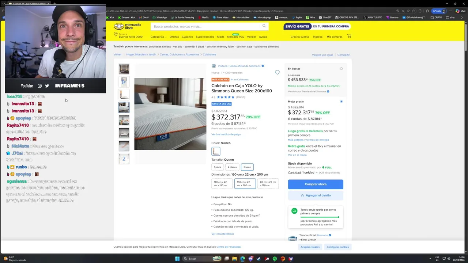Open the Ayuda menu item
The height and width of the screenshot is (263, 468).
pyautogui.click(x=263, y=37)
